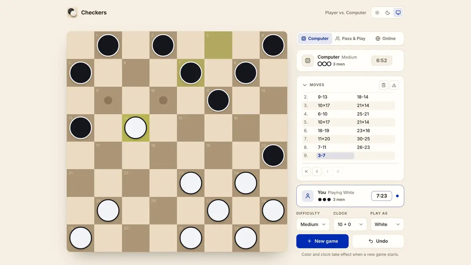This screenshot has width=471, height=265.
Task: Switch to dark theme moon icon
Action: tap(388, 13)
